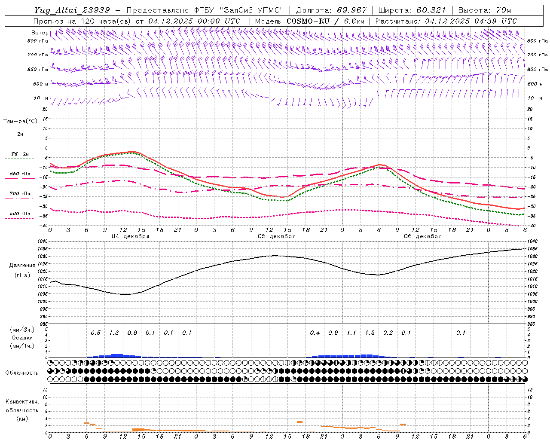The width and height of the screenshot is (550, 440).
Task: Click the latitude value Широта: 60.321
Action: click(412, 10)
